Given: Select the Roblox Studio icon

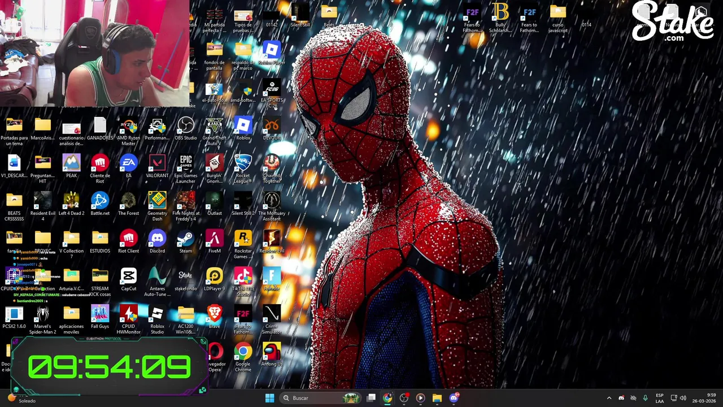Looking at the screenshot, I should click(157, 320).
